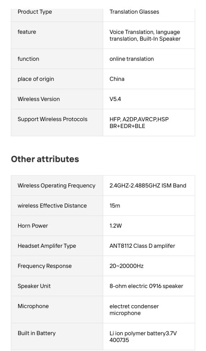
Task: Click the Support Wireless Protocols label
Action: [x=52, y=119]
